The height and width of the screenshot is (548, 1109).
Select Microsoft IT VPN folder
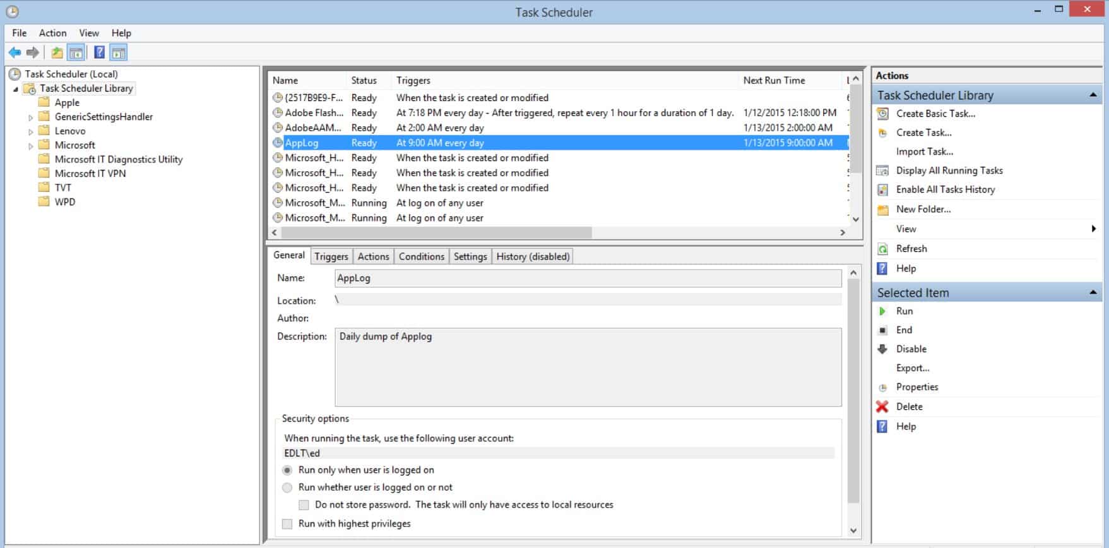(x=90, y=174)
